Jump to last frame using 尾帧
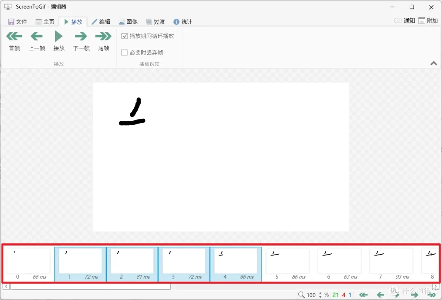Image resolution: width=442 pixels, height=300 pixels. [x=104, y=41]
